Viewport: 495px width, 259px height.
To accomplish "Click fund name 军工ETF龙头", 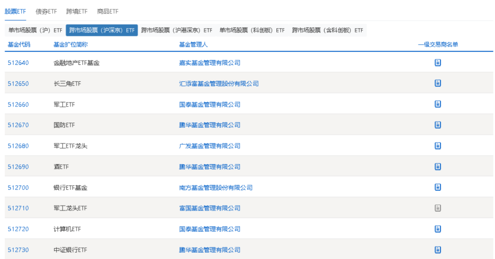I will coord(70,146).
